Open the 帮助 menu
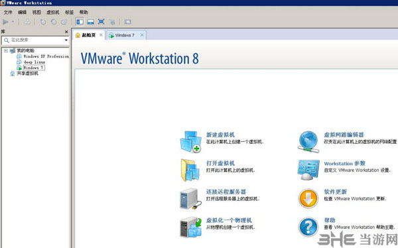 point(84,12)
